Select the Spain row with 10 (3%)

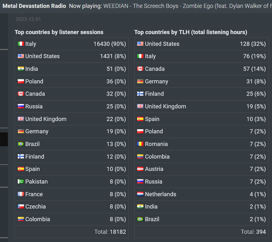[x=201, y=119]
